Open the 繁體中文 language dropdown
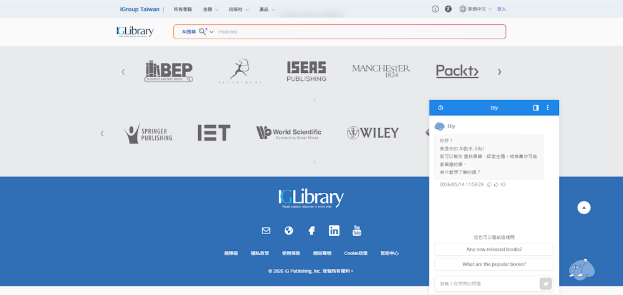 [x=480, y=9]
